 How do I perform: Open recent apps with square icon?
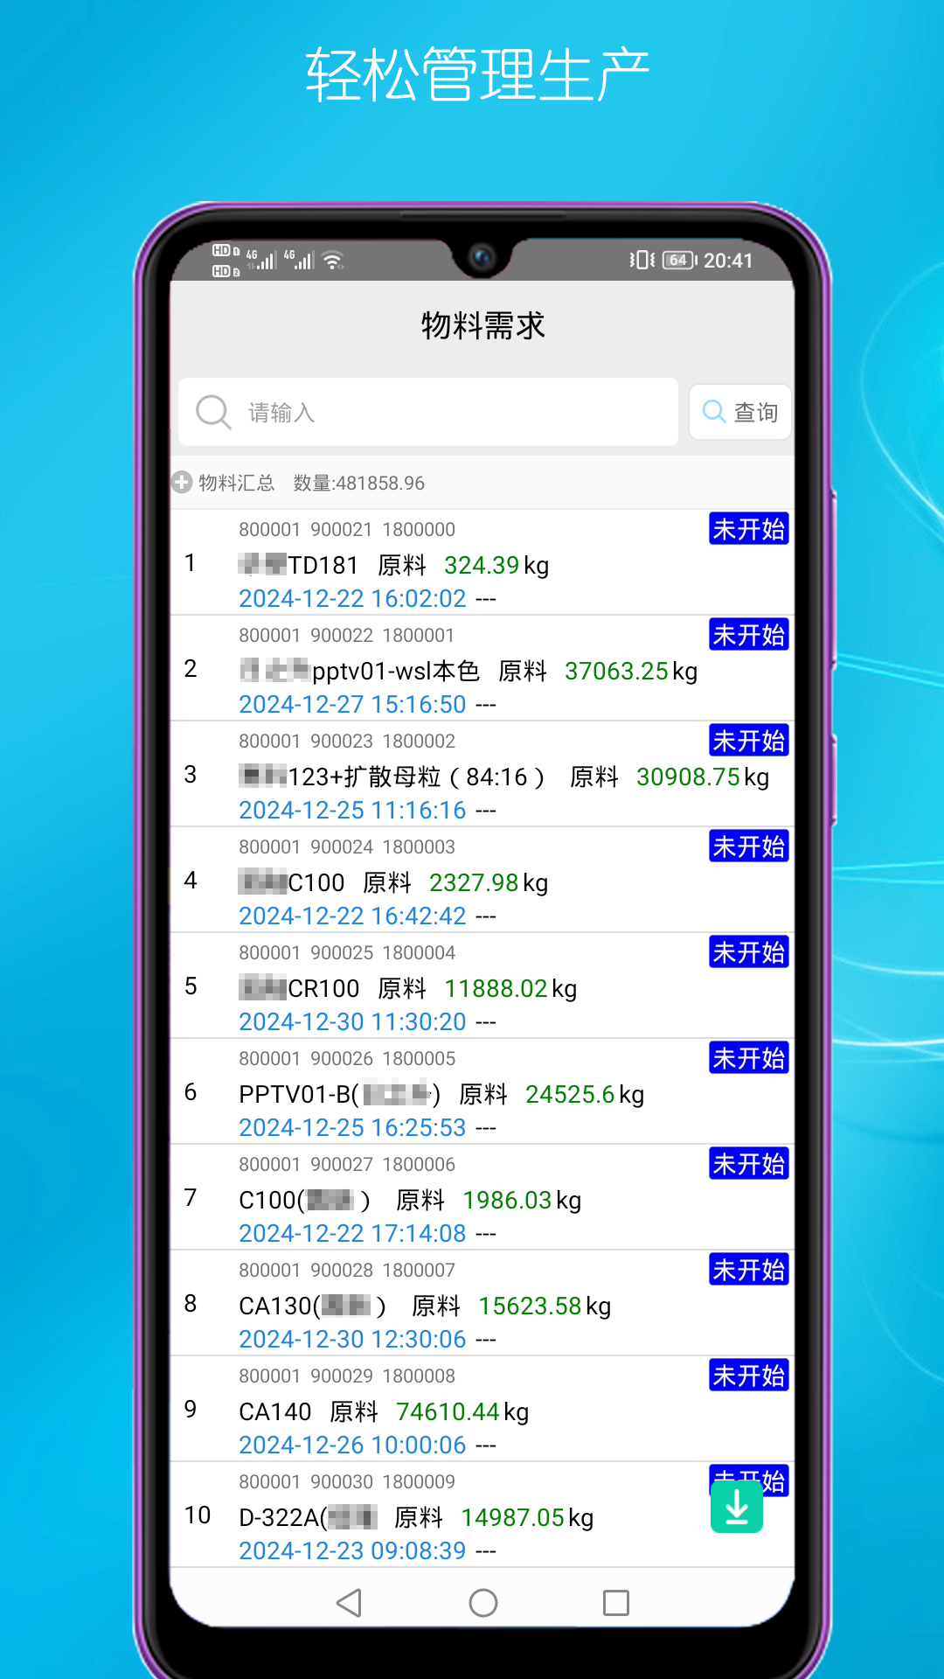(x=615, y=1603)
